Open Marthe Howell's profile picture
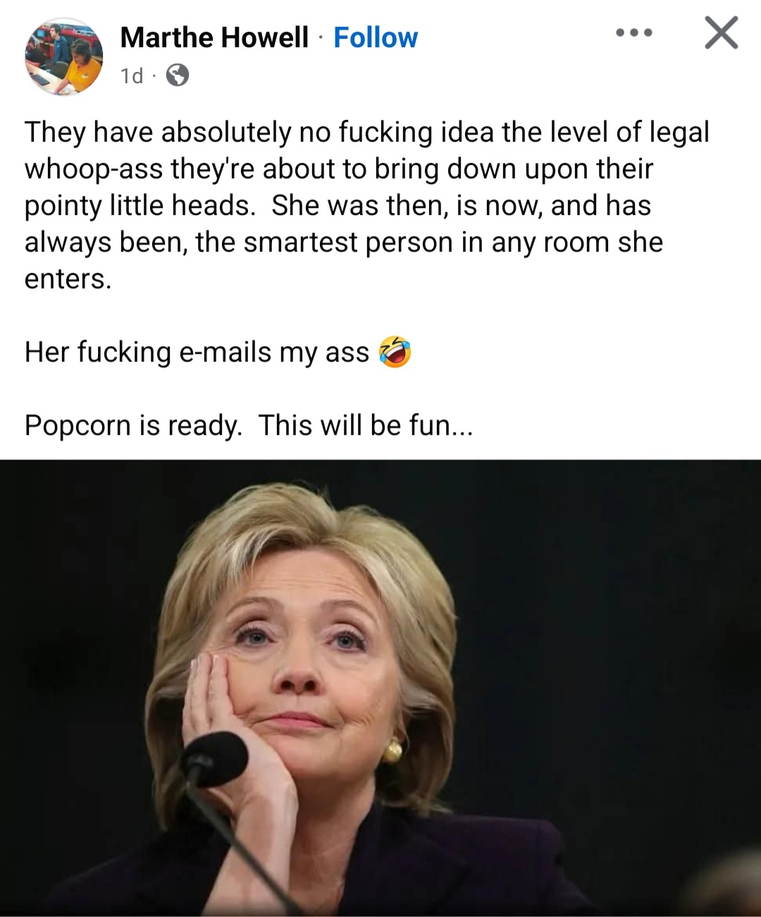Screen dimensions: 761x917 click(x=64, y=56)
